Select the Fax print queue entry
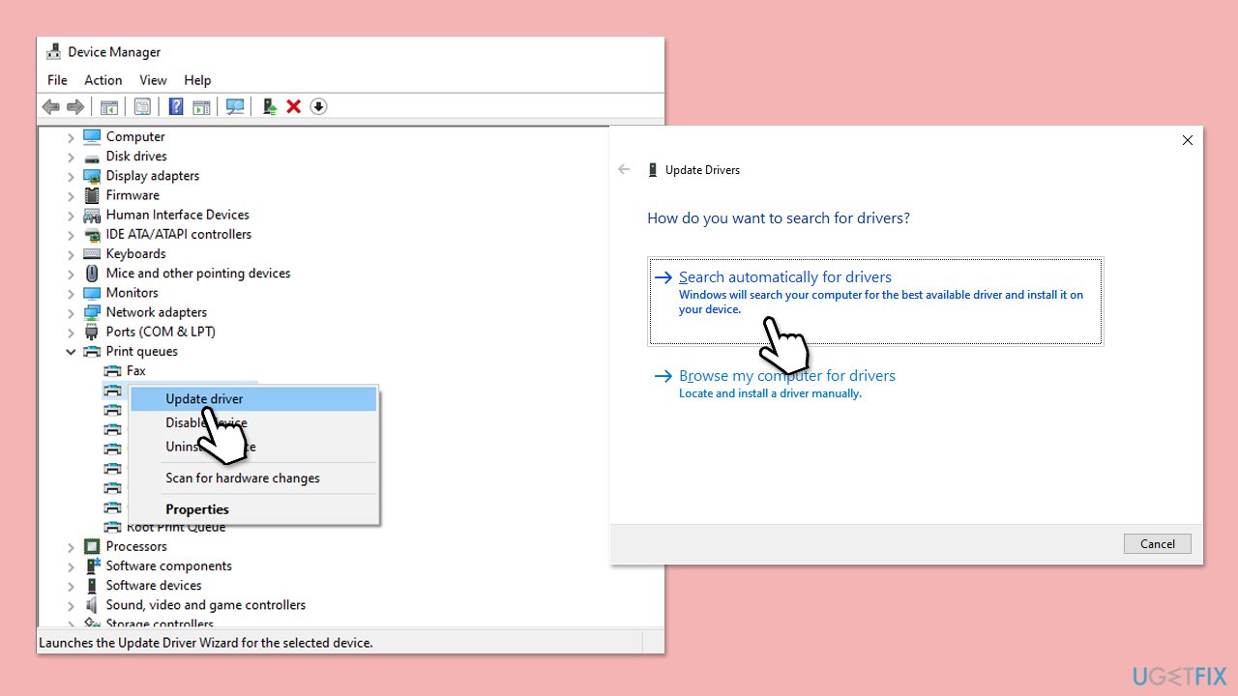 pos(136,370)
